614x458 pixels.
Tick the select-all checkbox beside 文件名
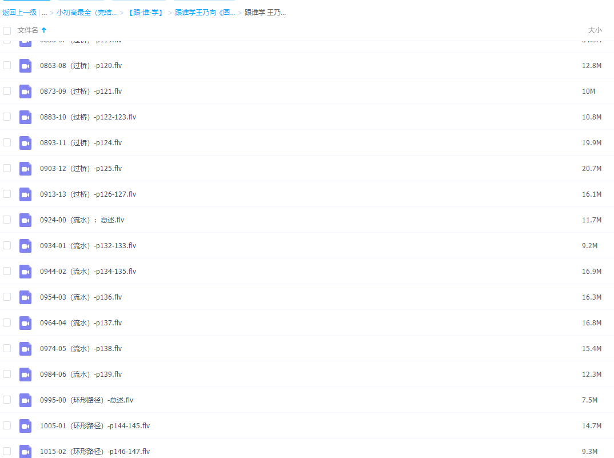pyautogui.click(x=7, y=30)
